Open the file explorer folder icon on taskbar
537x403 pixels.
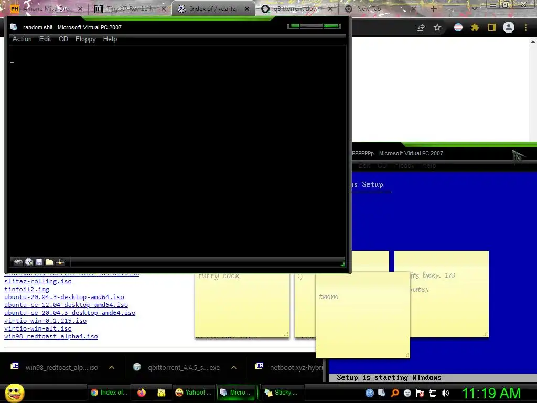point(162,393)
